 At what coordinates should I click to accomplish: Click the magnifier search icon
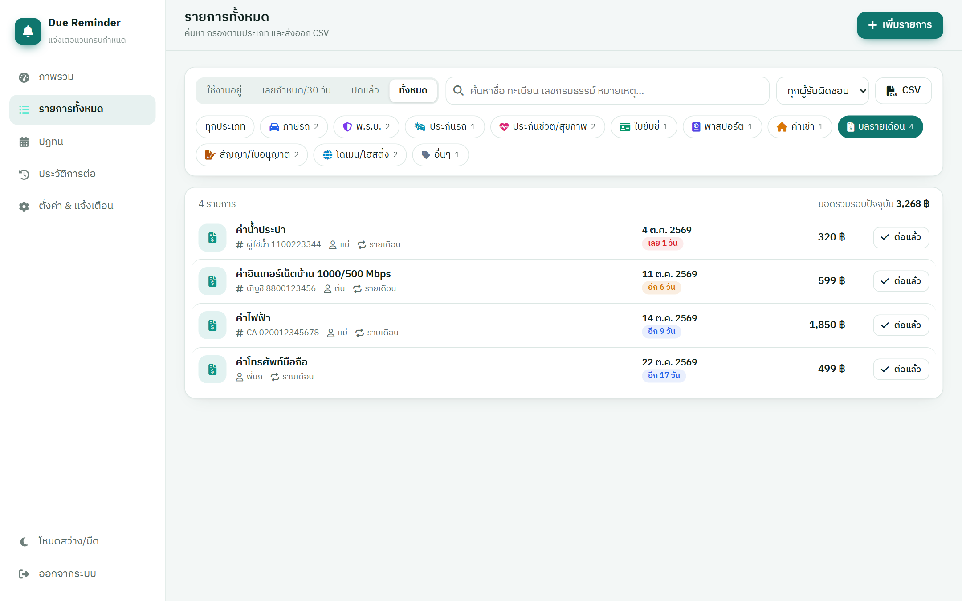click(458, 91)
